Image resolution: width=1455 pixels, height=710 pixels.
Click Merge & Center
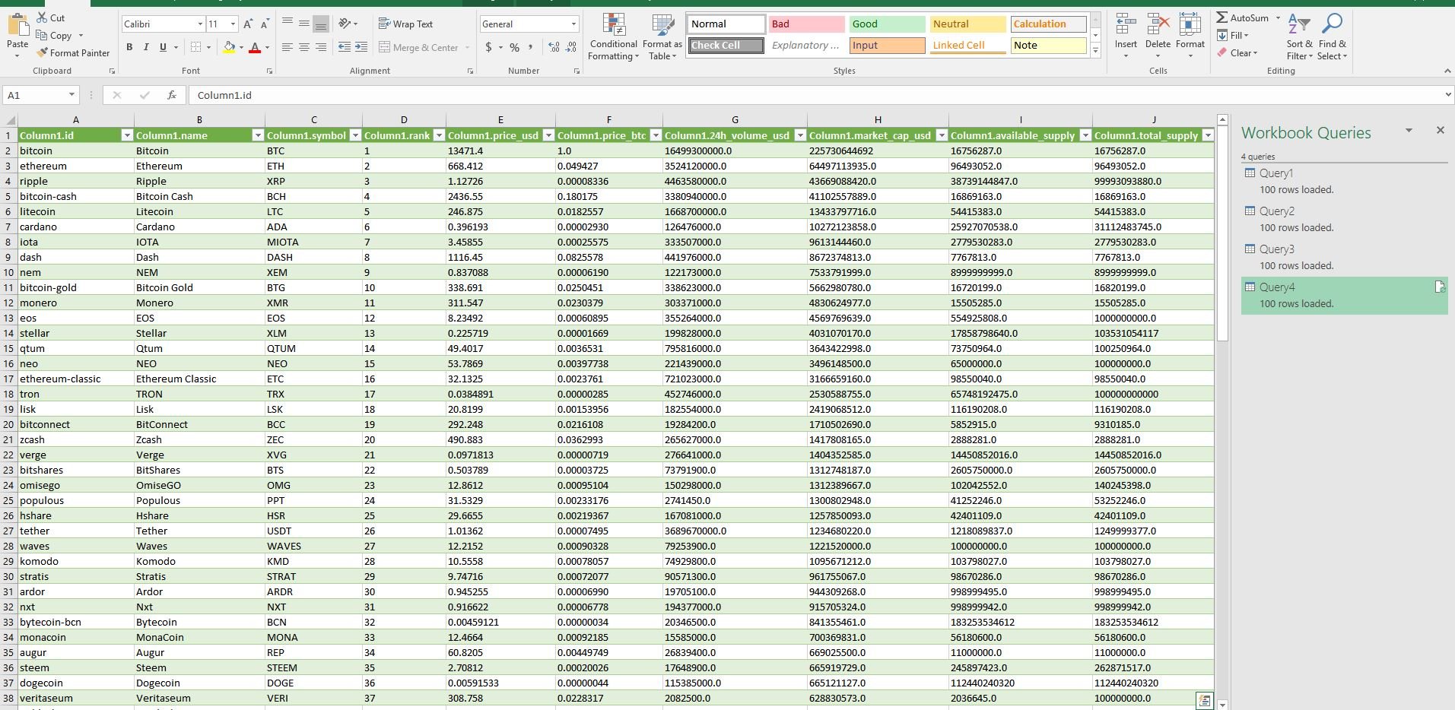(x=419, y=47)
